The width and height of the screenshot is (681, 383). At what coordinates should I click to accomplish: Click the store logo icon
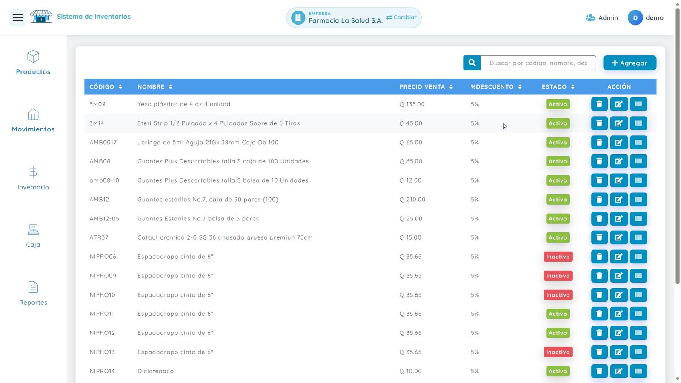(41, 17)
